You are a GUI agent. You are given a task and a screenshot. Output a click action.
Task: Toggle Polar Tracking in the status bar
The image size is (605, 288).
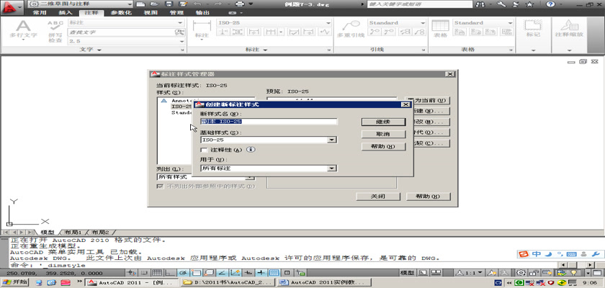(182, 273)
